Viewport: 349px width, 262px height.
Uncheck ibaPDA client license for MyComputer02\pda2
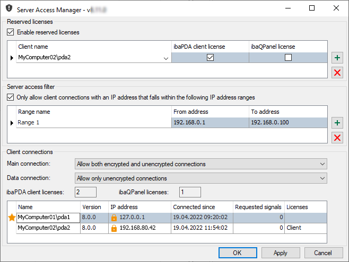pos(210,58)
